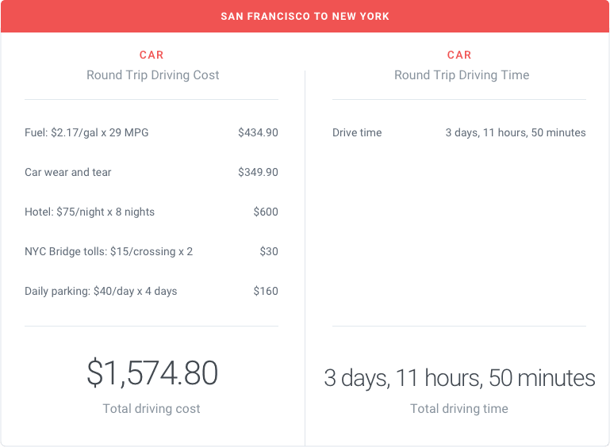Click the Round Trip Driving Cost title

tap(152, 74)
